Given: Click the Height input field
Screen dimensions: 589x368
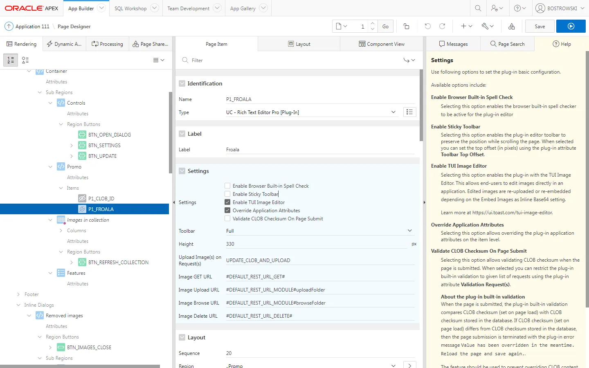Looking at the screenshot, I should click(x=315, y=244).
